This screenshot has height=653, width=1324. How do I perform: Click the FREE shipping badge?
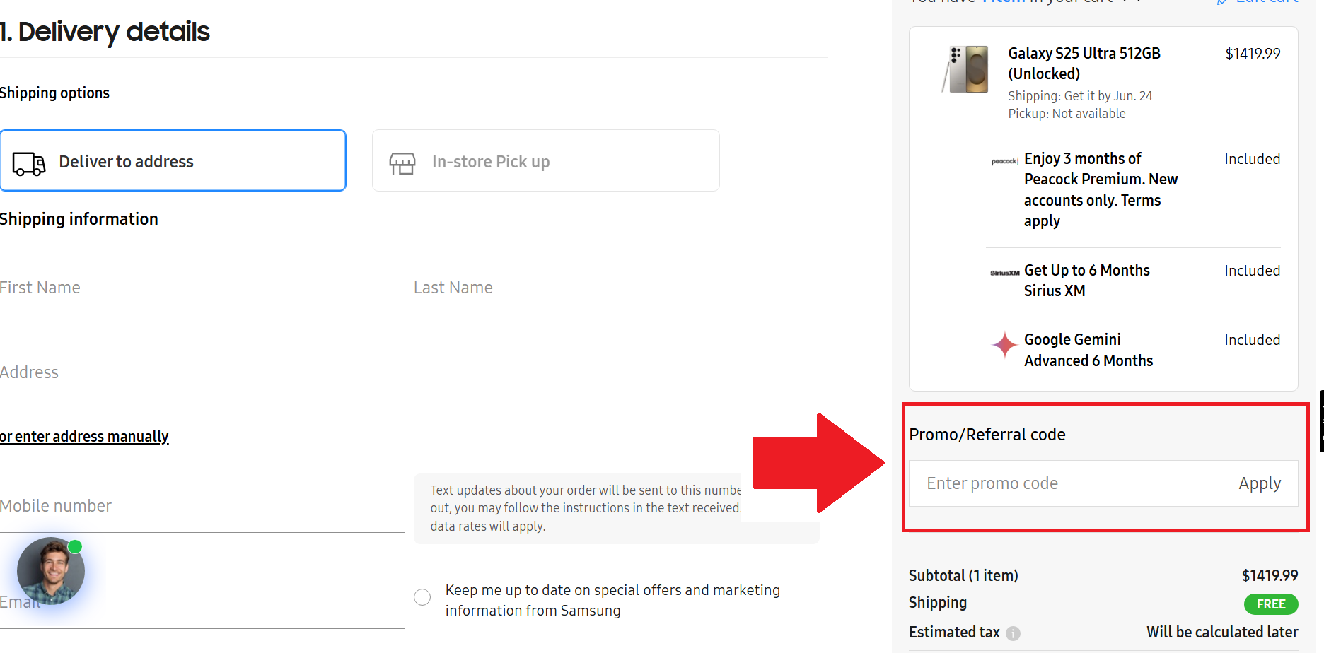1270,604
